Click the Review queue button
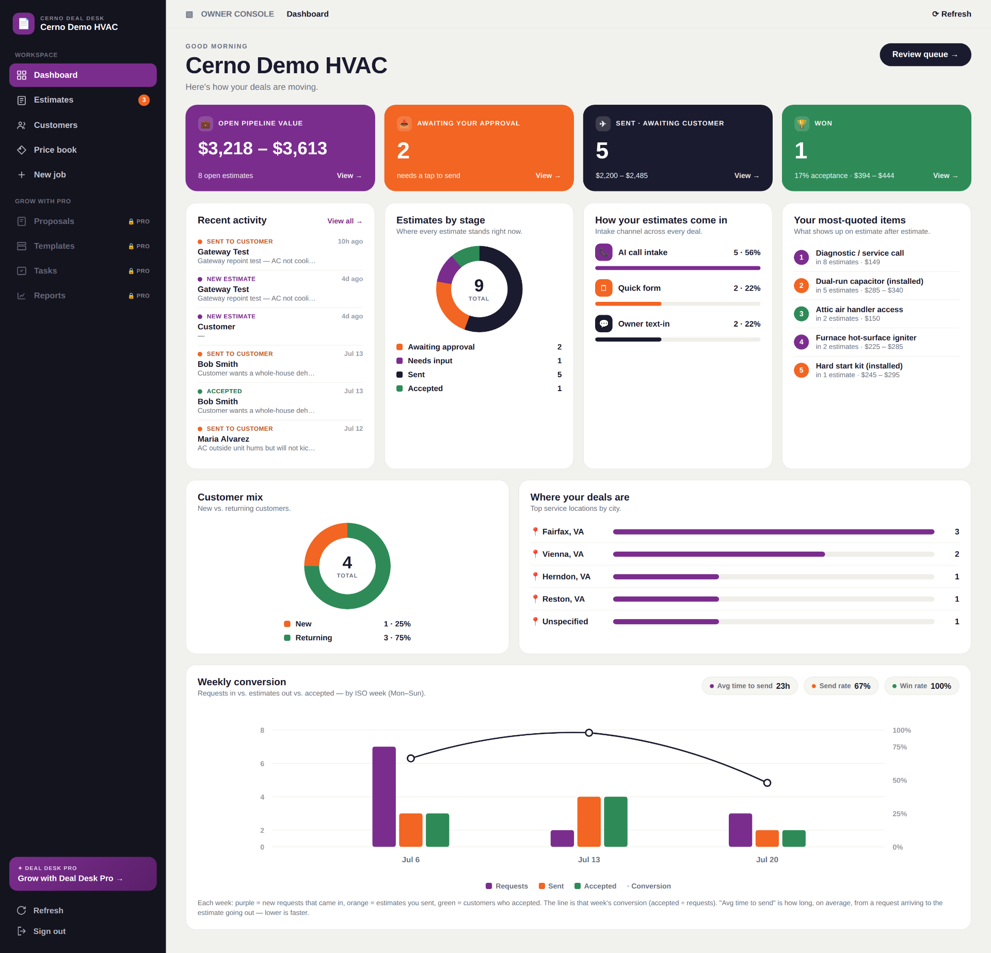This screenshot has width=991, height=953. (925, 55)
